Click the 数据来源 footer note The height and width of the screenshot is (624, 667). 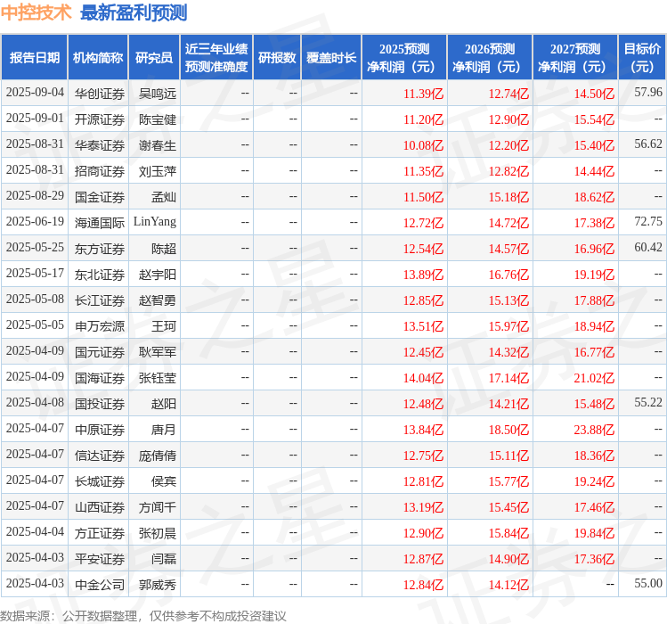coord(142,616)
